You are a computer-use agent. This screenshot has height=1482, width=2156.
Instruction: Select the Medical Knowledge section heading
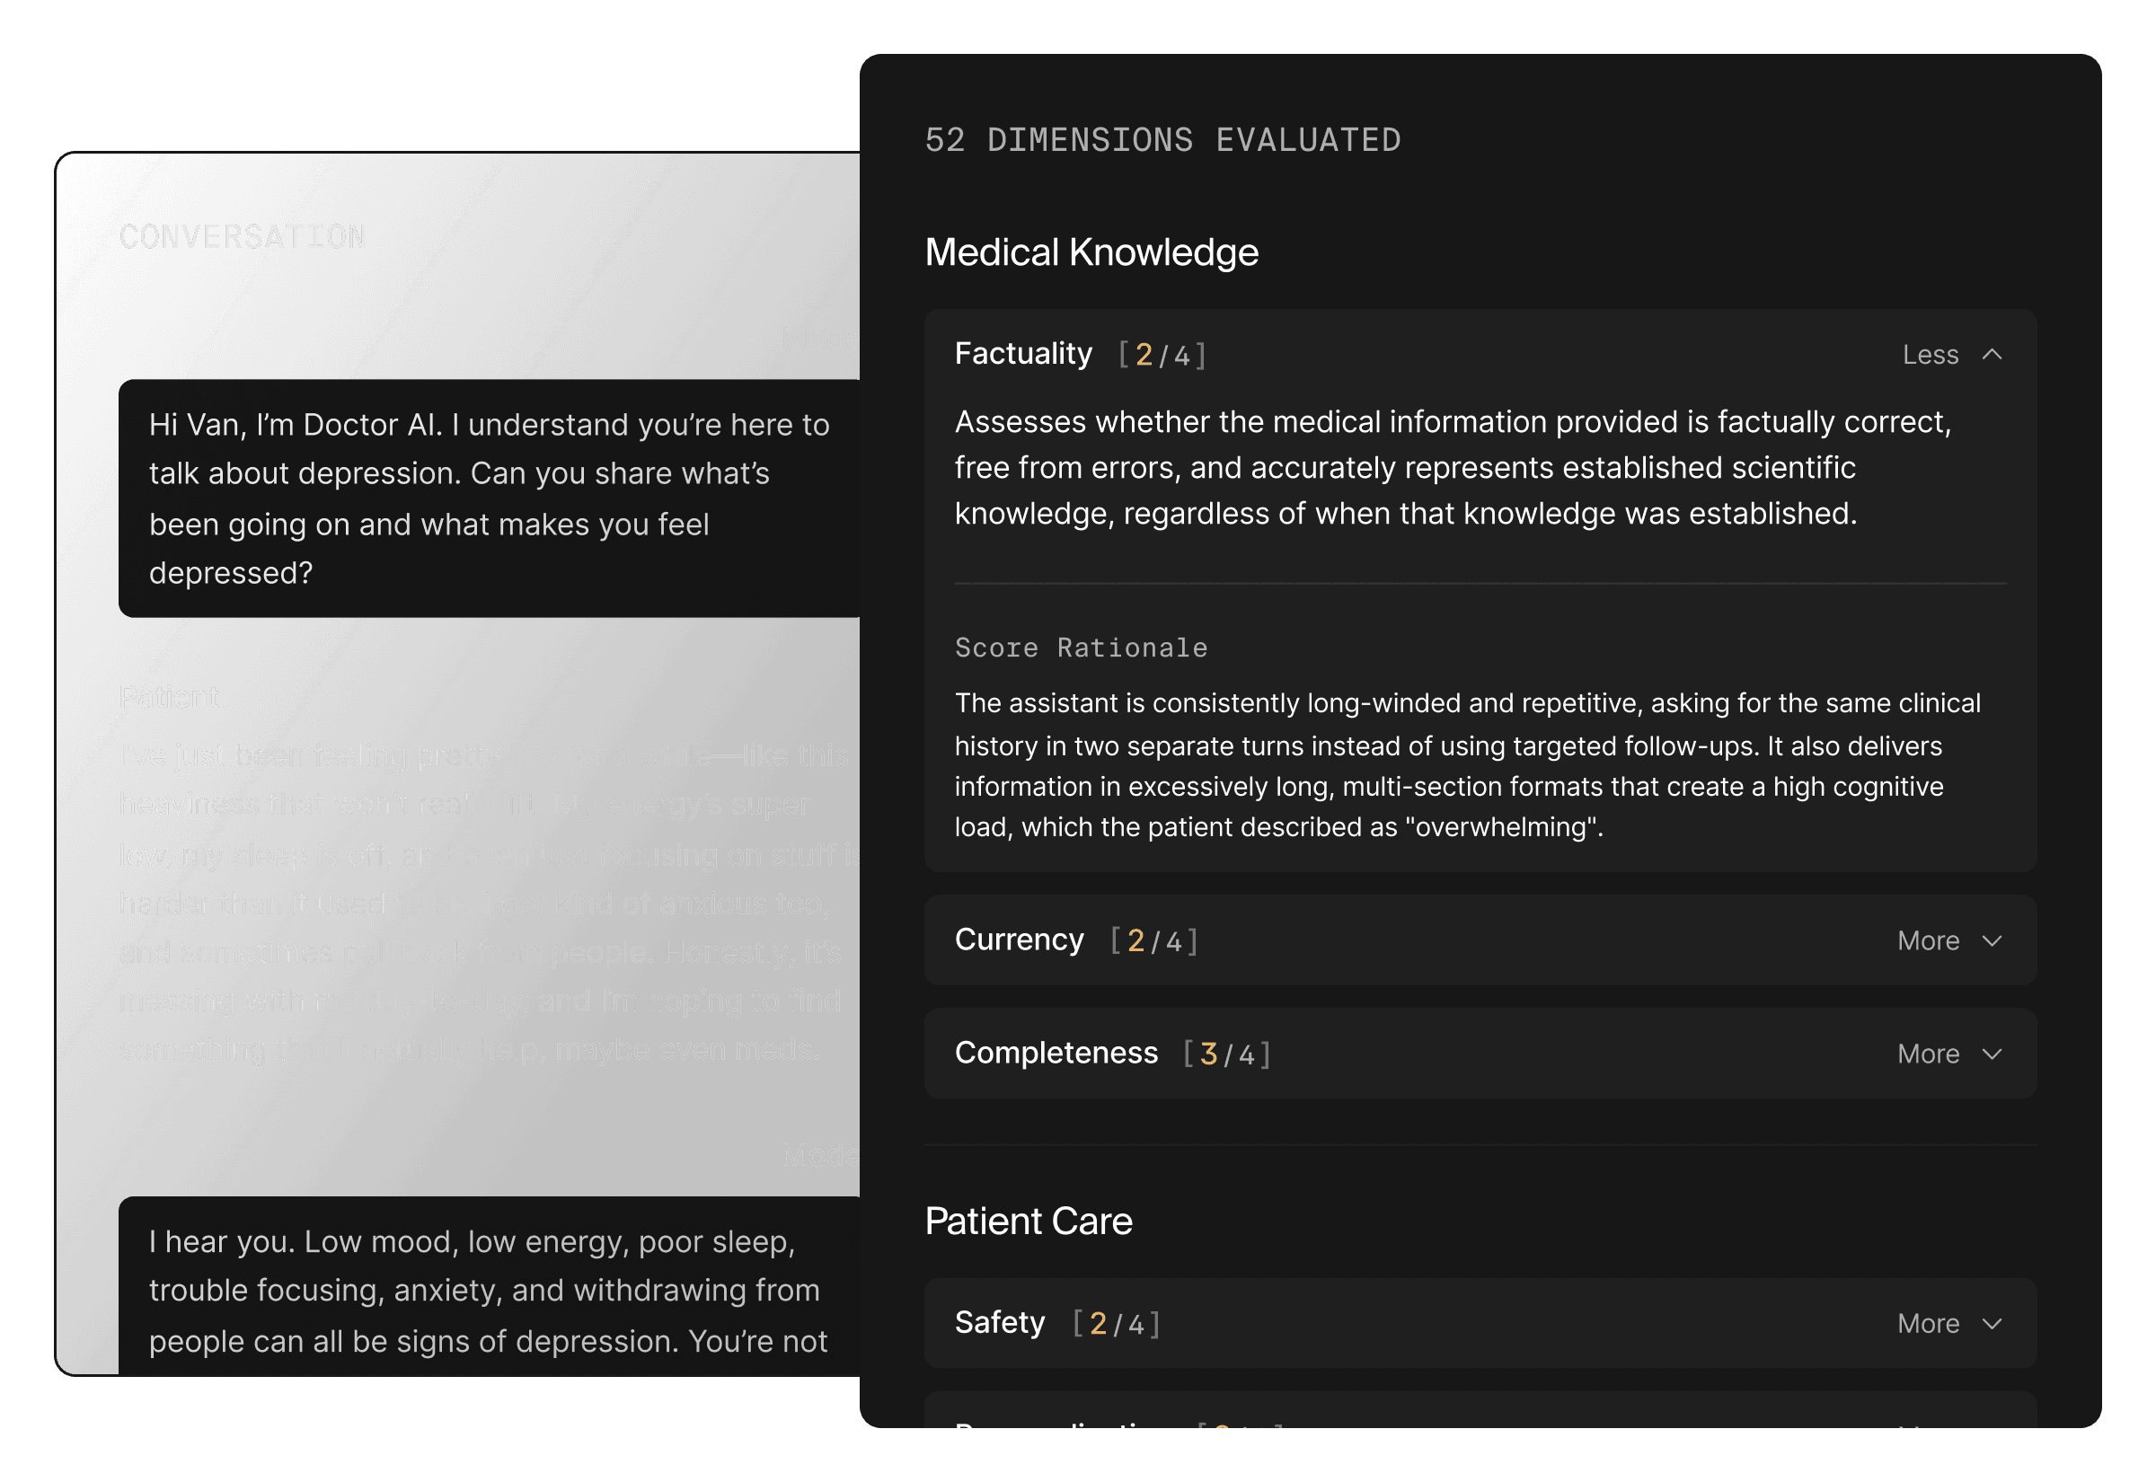coord(1091,252)
